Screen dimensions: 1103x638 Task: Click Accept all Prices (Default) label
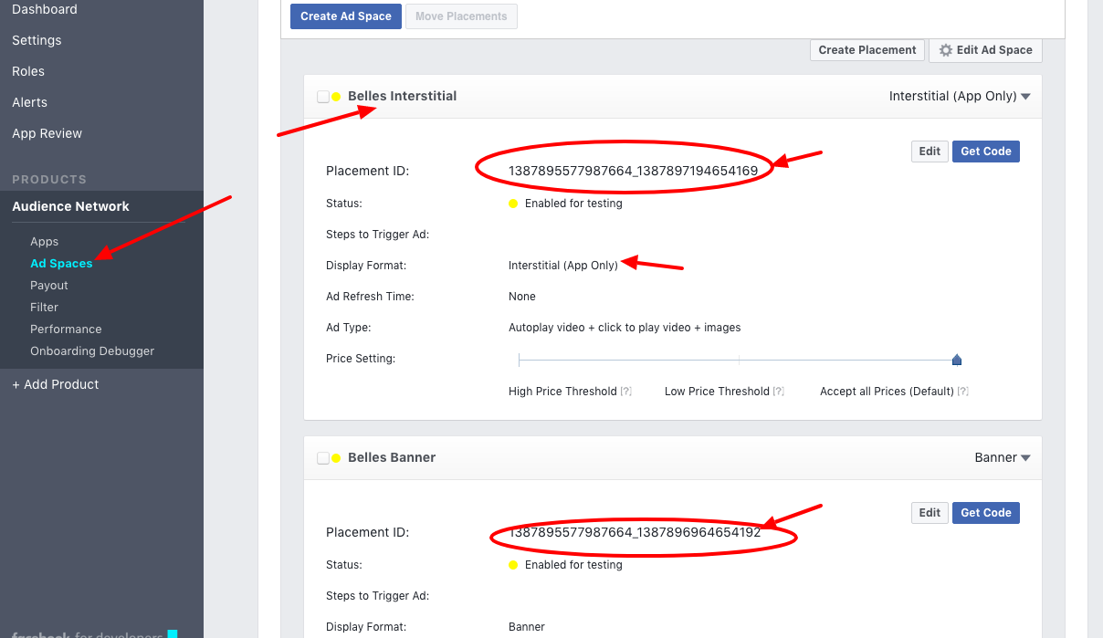887,392
